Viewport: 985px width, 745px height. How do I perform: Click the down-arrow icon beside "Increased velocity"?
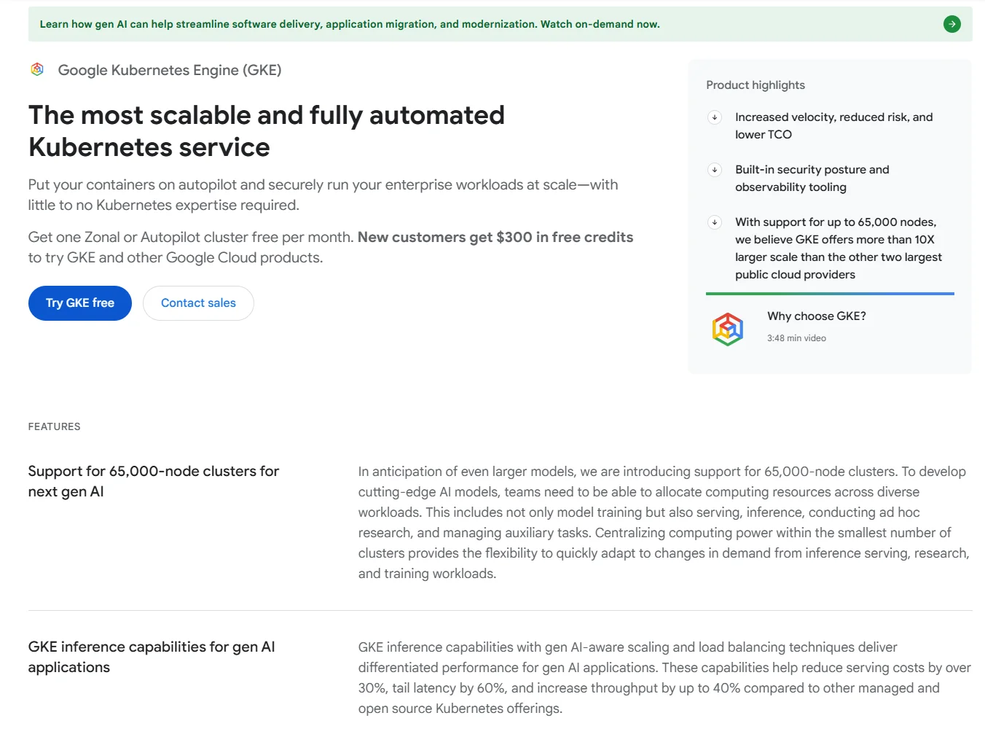click(715, 117)
